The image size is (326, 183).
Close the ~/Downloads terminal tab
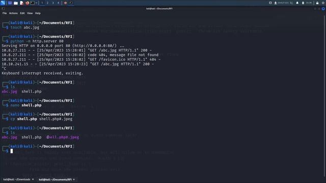(33, 179)
